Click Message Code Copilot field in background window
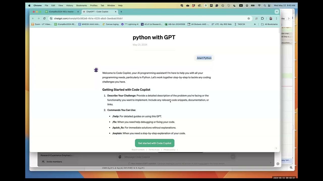This screenshot has width=323, height=181. coord(177,157)
